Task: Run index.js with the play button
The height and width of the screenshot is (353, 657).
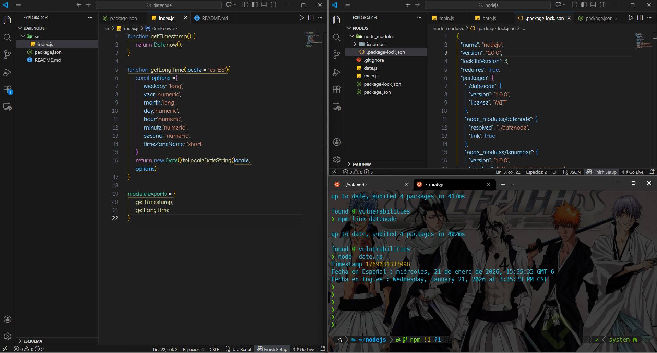Action: [301, 18]
